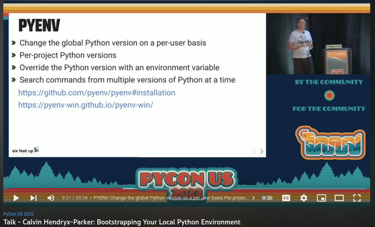
Task: Expand the chapter title chevron
Action: [253, 198]
